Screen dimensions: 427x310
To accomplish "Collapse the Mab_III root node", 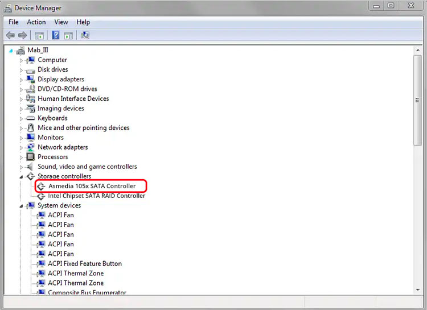I will (11, 51).
